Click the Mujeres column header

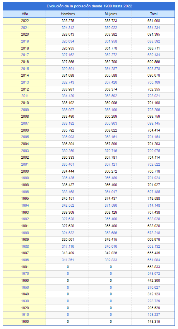111,14
